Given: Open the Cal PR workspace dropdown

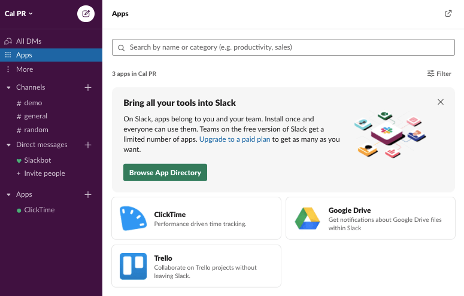Looking at the screenshot, I should (x=19, y=13).
